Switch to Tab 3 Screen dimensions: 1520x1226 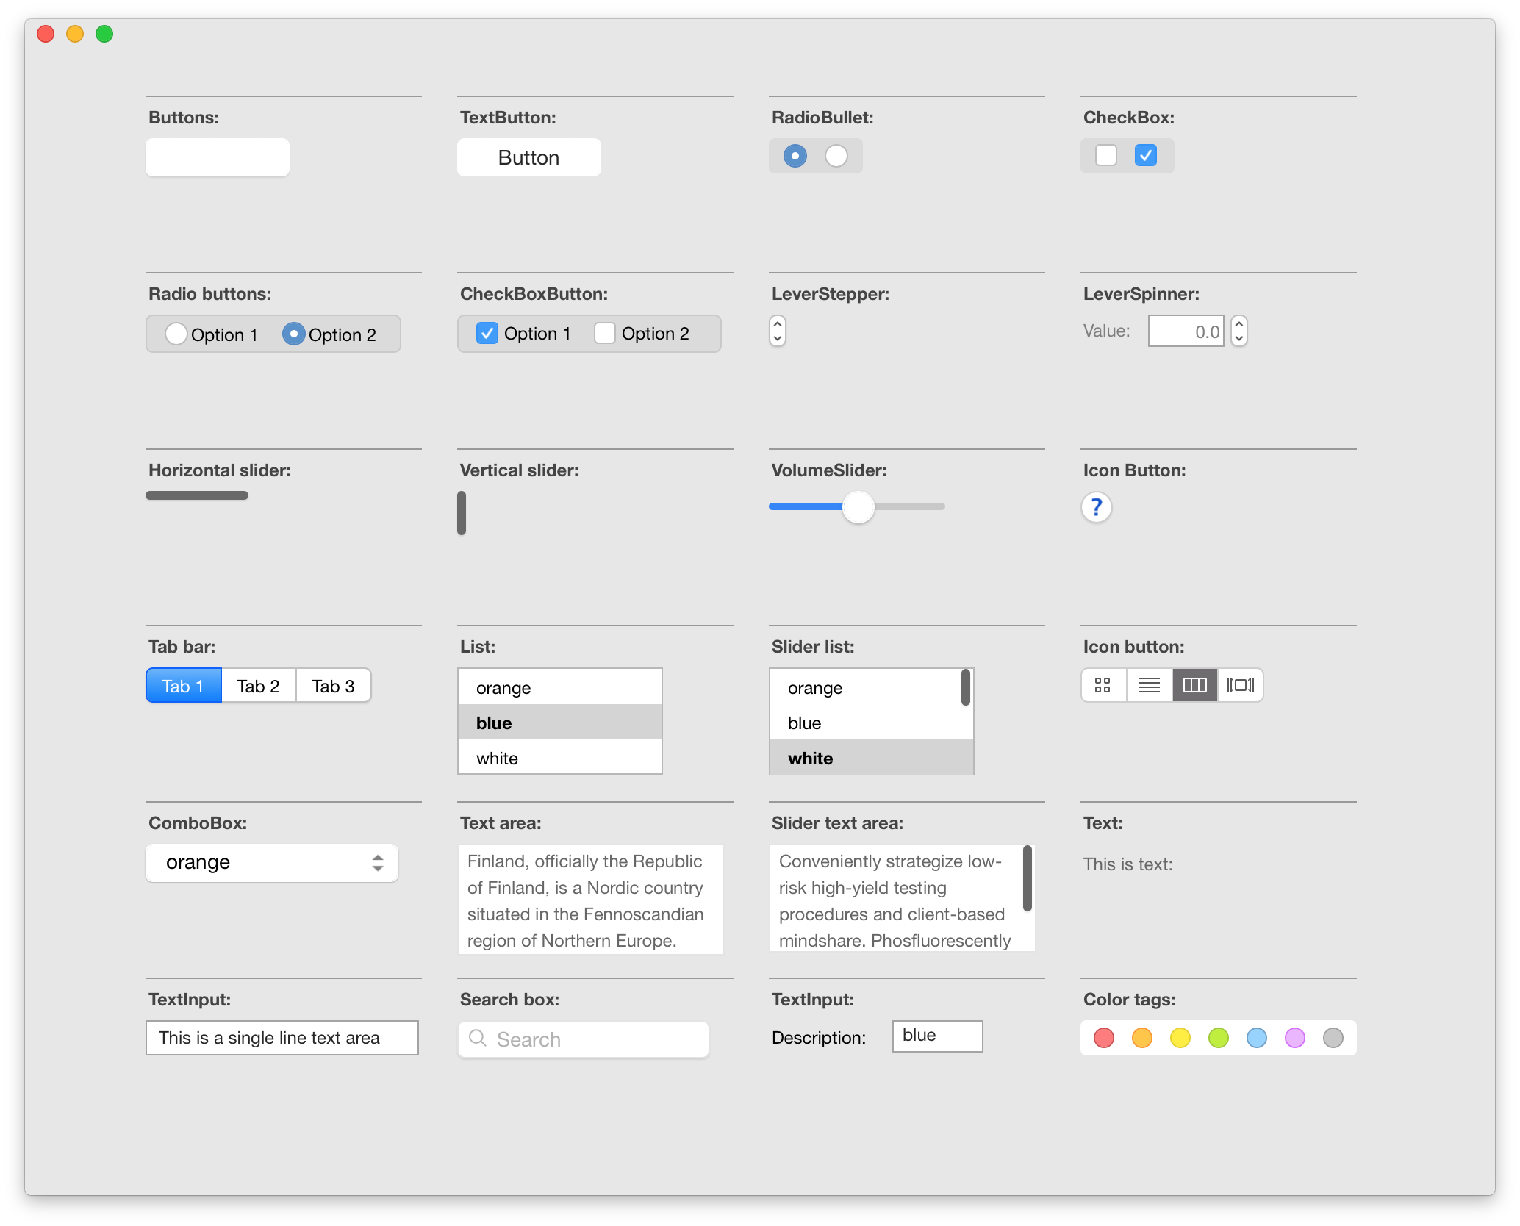[x=333, y=686]
